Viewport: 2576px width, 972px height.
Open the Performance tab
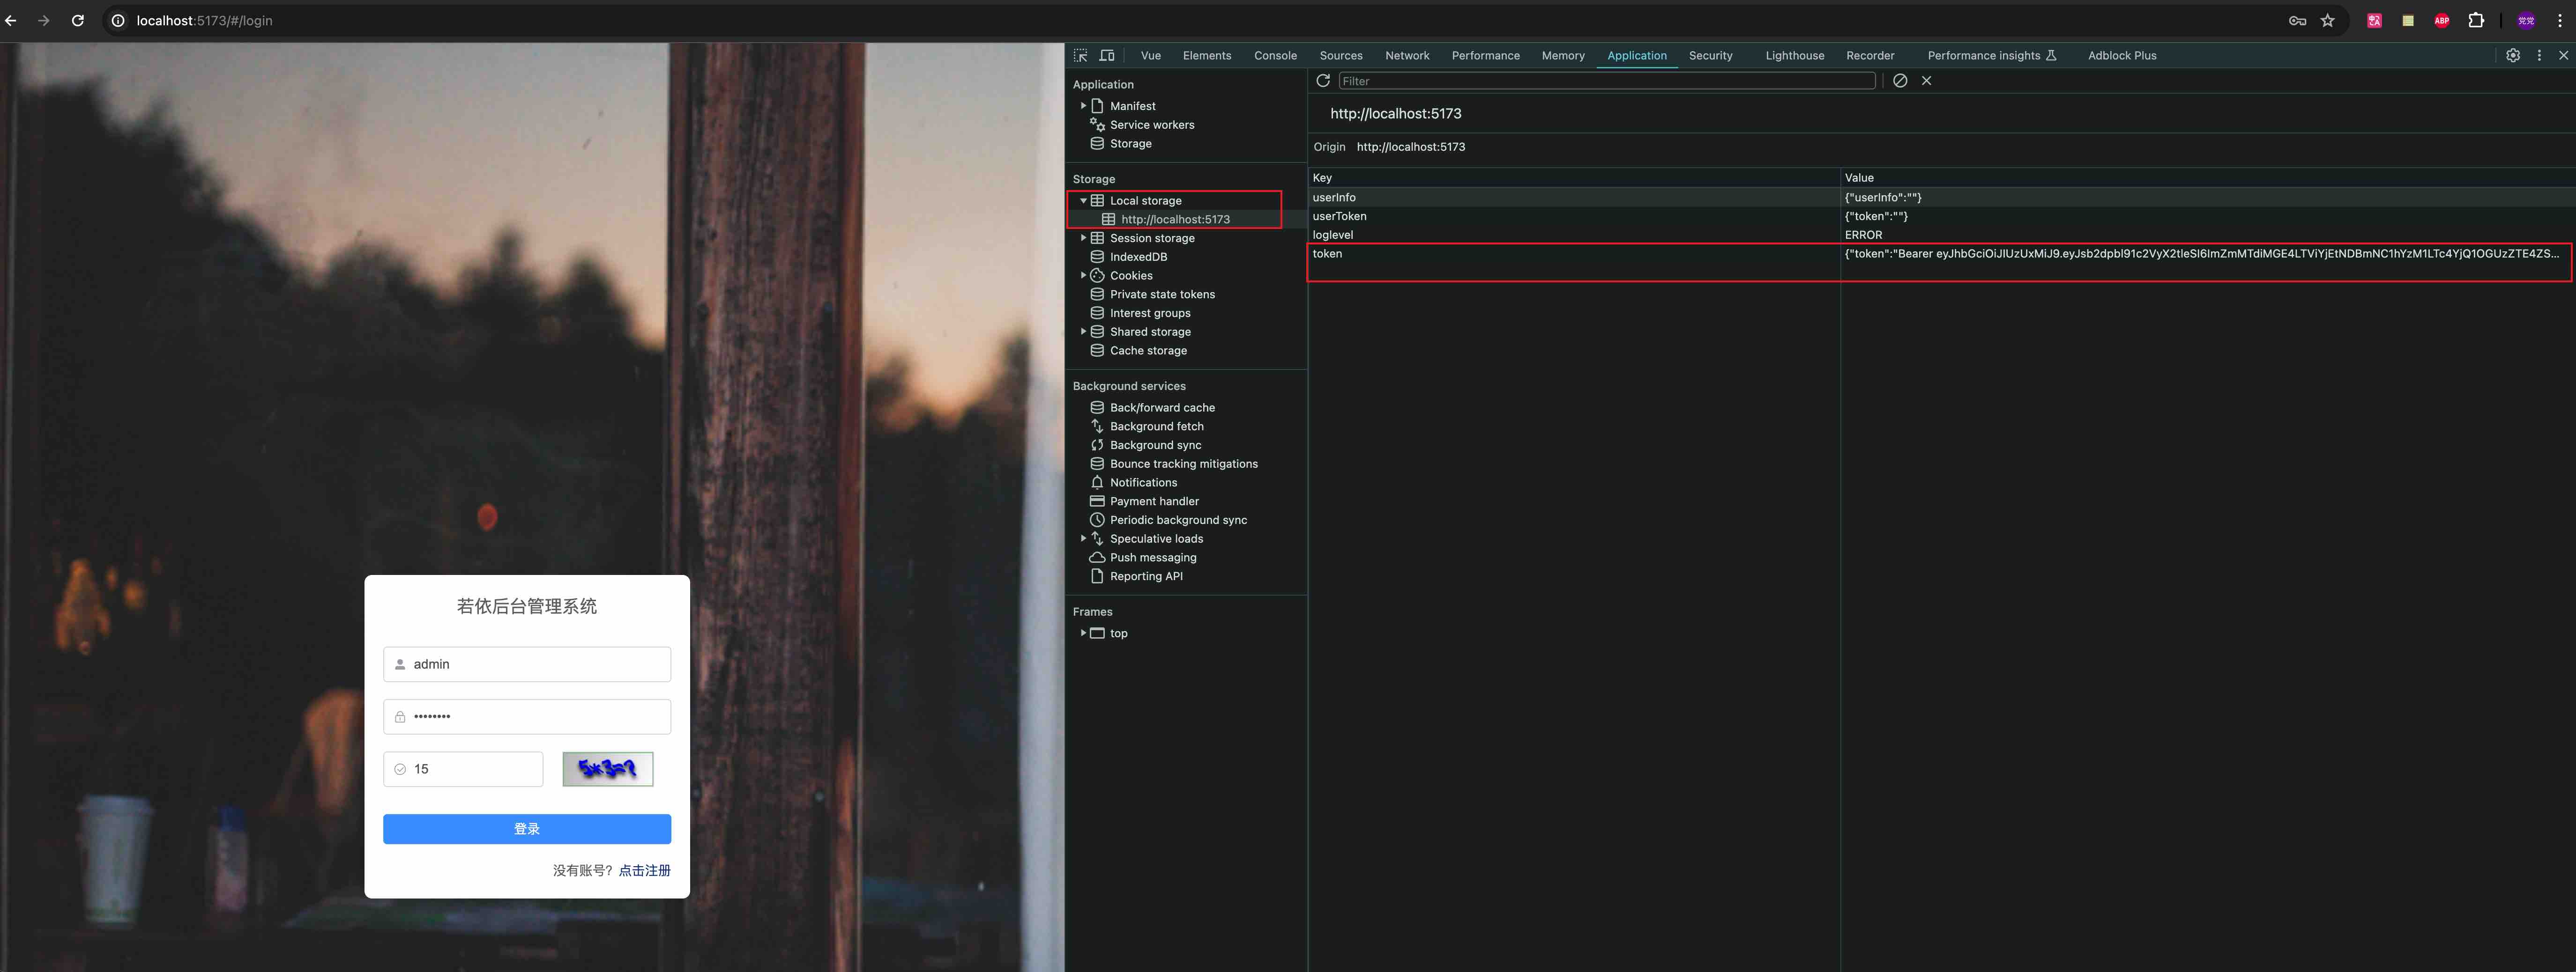1486,56
